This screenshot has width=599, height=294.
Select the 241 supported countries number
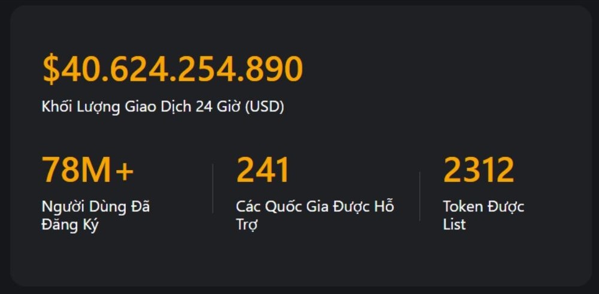click(x=263, y=170)
